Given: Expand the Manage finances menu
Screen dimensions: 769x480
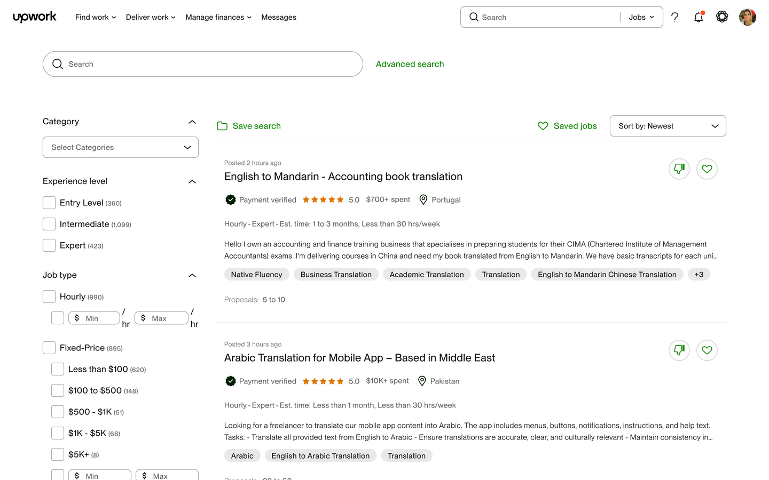Looking at the screenshot, I should tap(218, 17).
